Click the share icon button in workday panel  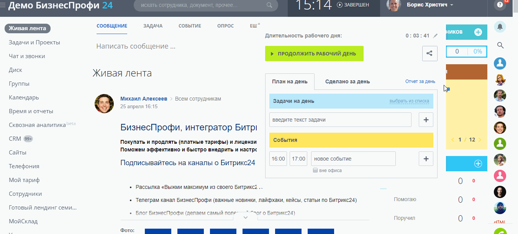(x=429, y=54)
